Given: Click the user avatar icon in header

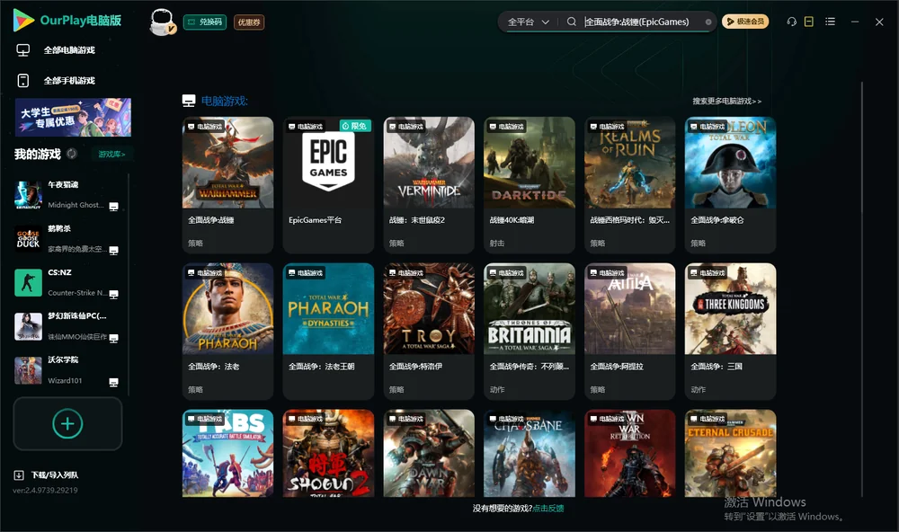Looking at the screenshot, I should (x=162, y=22).
